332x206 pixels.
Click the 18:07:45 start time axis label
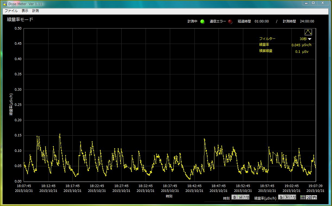[x=24, y=186]
